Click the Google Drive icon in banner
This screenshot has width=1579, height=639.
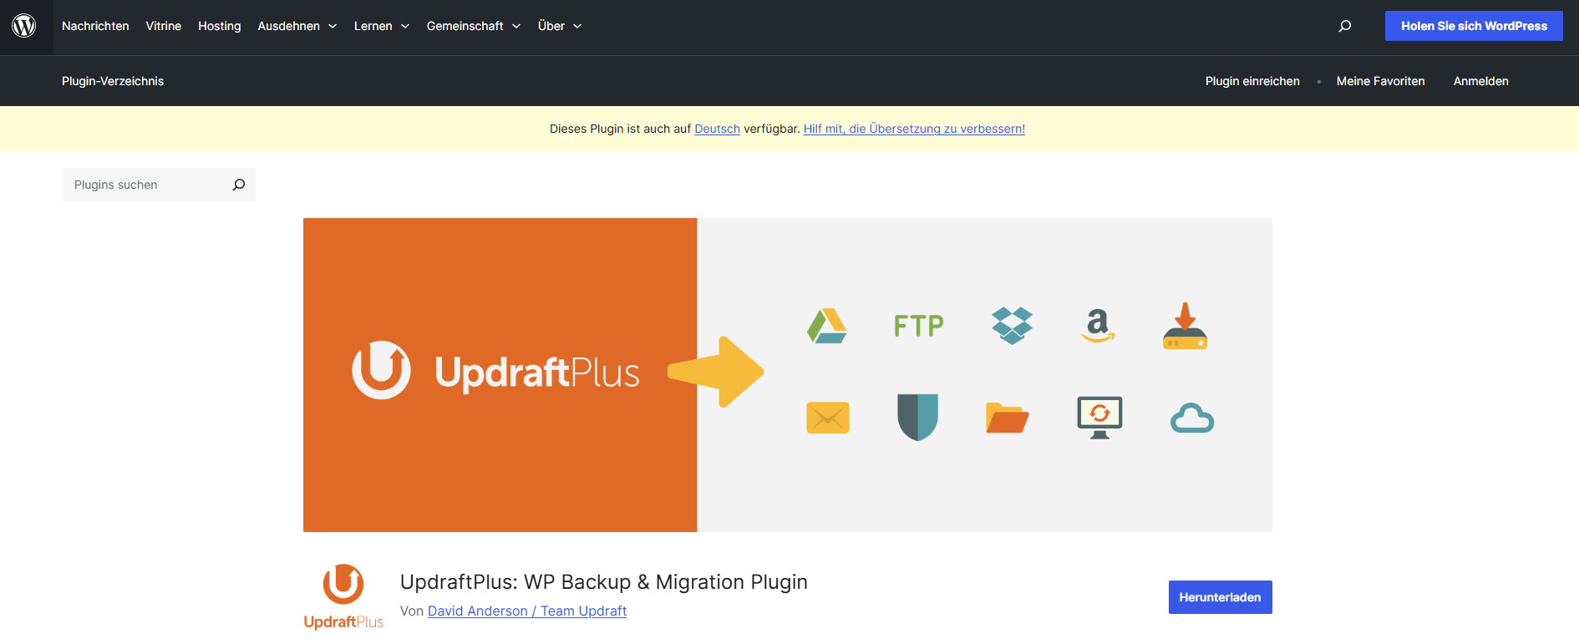coord(827,326)
